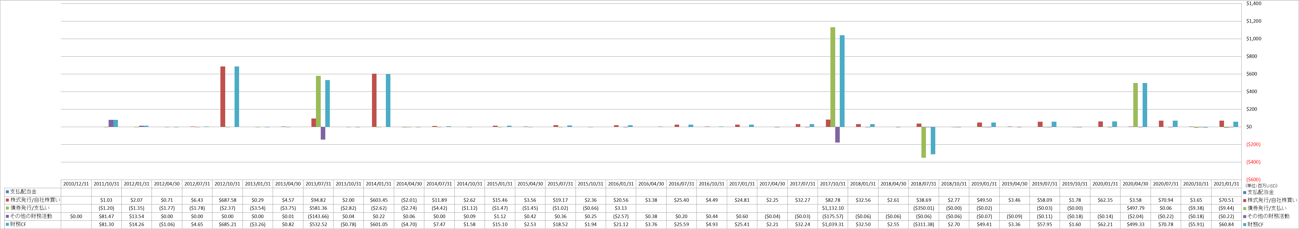The image size is (1299, 229).
Task: Click the $70.94 stock issuance cell
Action: click(x=1165, y=200)
